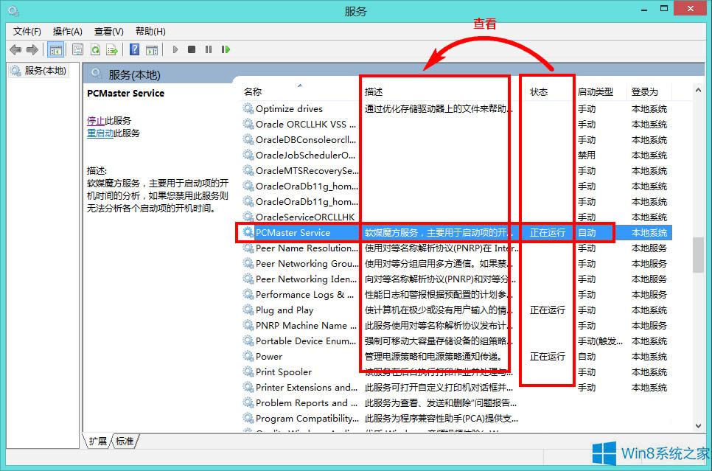Sort by the 名称 column header

(x=253, y=91)
